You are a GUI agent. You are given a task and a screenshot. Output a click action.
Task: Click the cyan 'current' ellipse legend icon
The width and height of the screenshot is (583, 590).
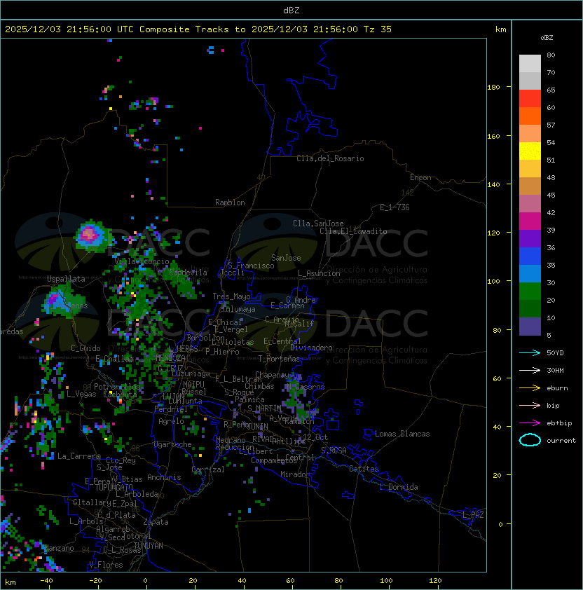click(530, 440)
